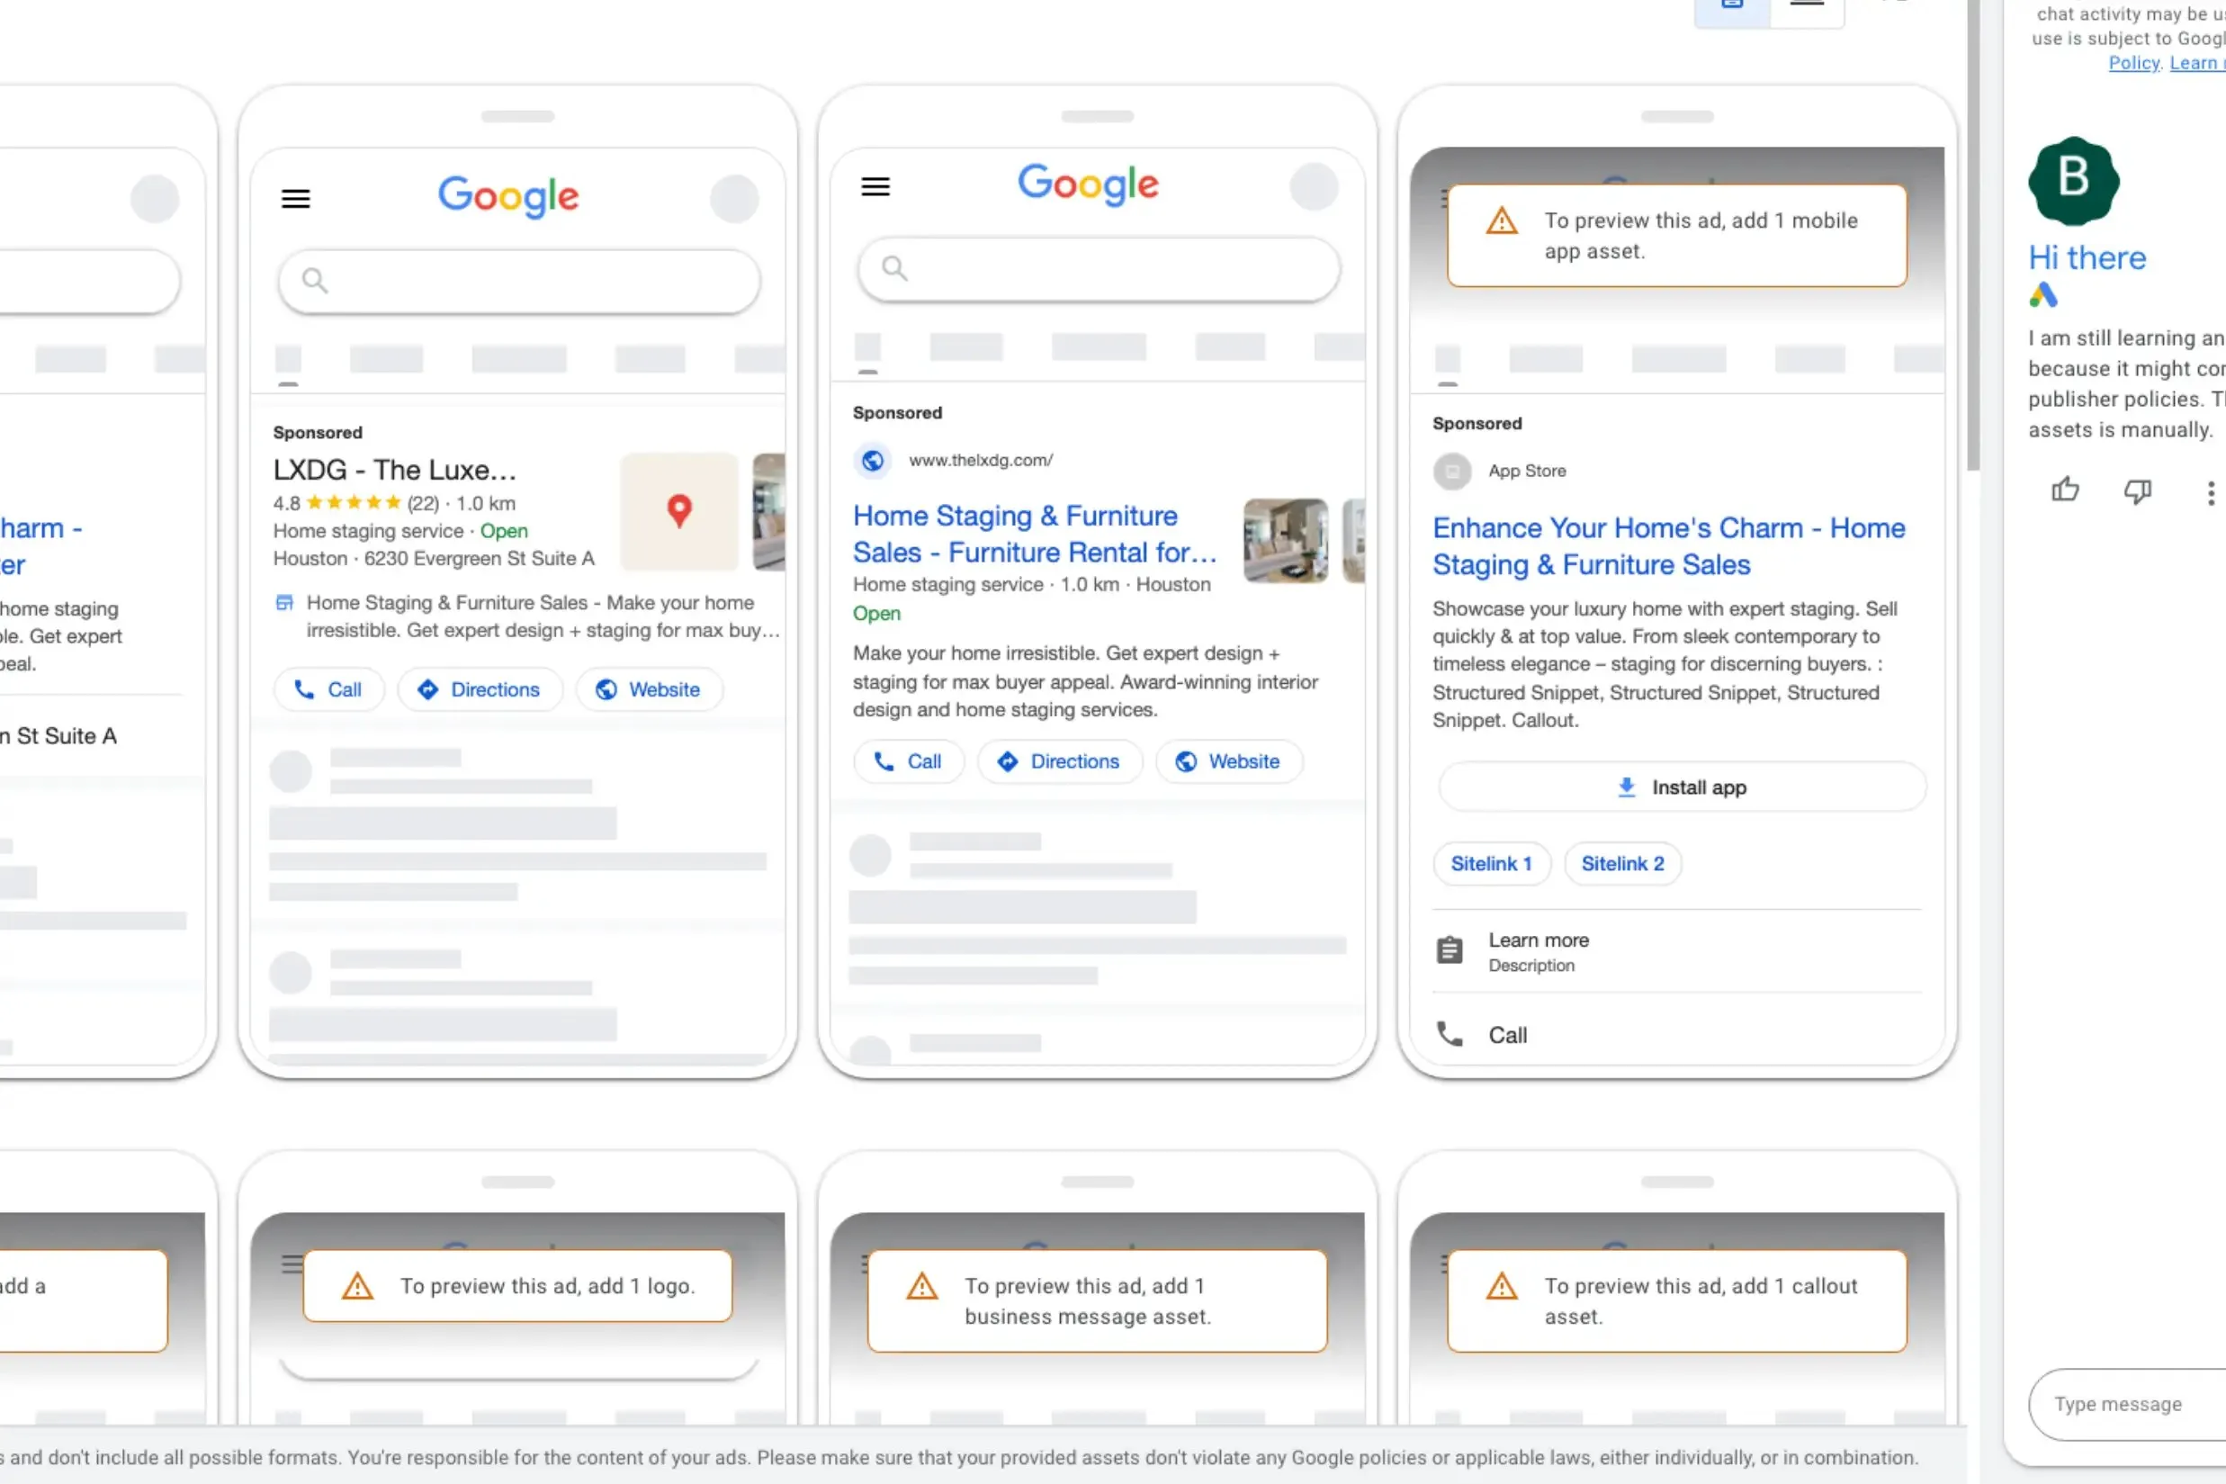Click App Store icon in sponsored ad
This screenshot has width=2226, height=1484.
click(1452, 472)
